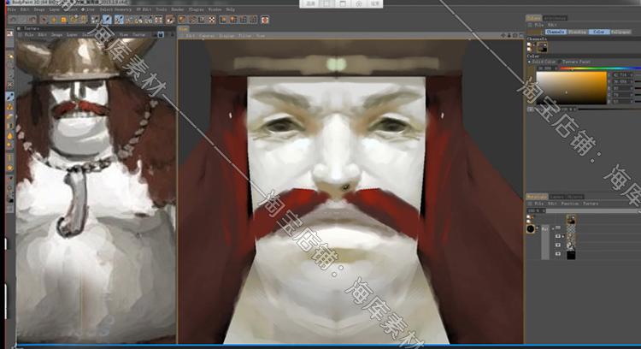Open the main Edit menu
Image resolution: width=641 pixels, height=349 pixels.
[25, 9]
